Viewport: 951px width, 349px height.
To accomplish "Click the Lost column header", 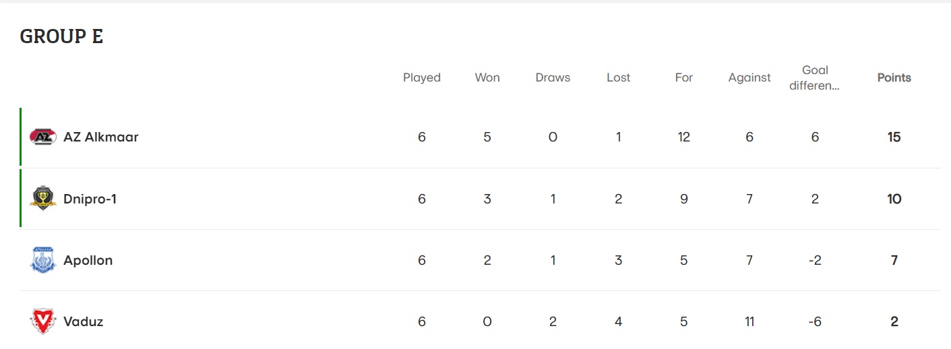I will (x=618, y=77).
